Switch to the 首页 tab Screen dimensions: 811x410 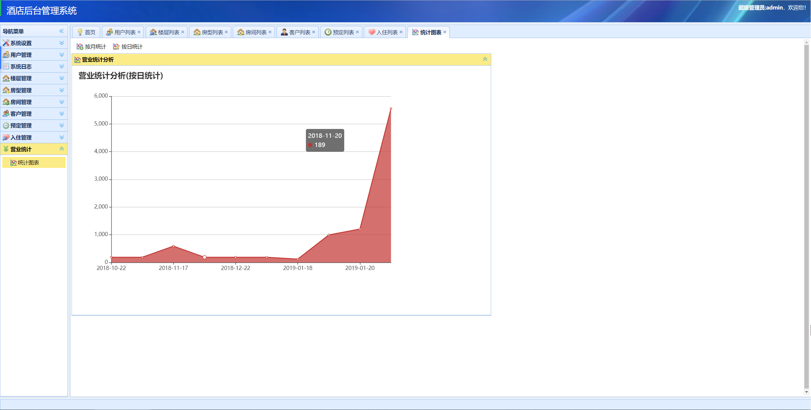point(86,32)
